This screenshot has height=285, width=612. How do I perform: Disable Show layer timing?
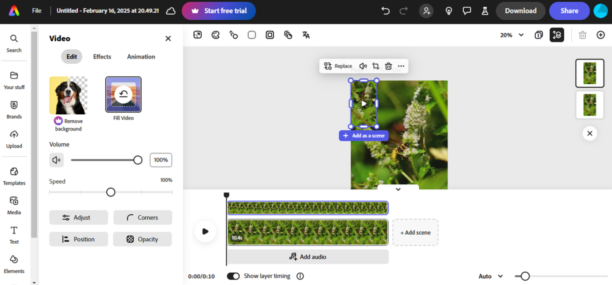(233, 276)
